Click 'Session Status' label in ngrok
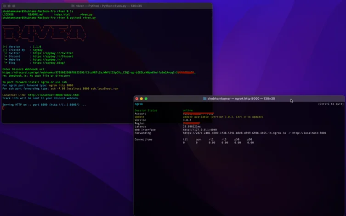This screenshot has width=346, height=216. coord(146,110)
